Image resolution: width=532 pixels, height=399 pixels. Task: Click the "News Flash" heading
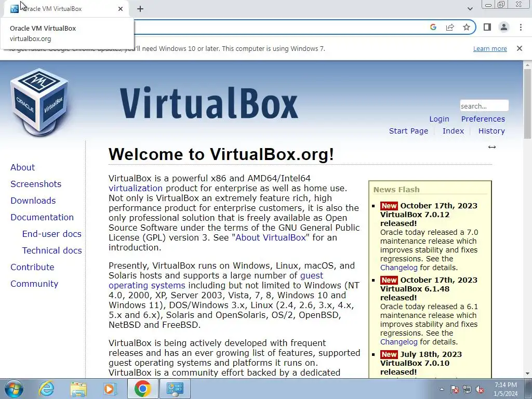[396, 190]
